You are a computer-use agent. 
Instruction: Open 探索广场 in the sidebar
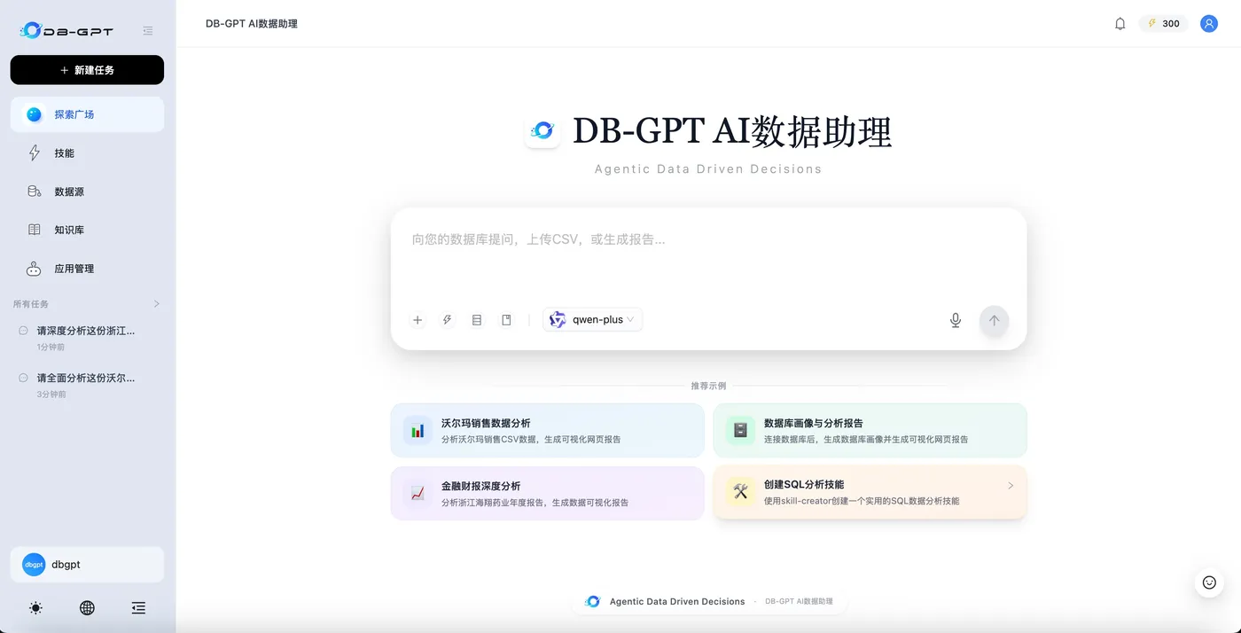point(87,114)
